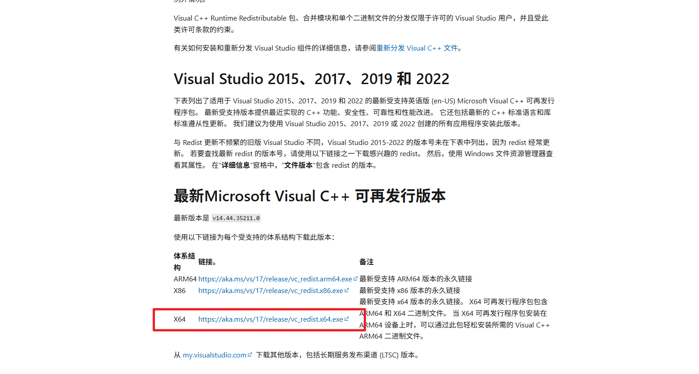
Task: Click heading Visual Studio 2015、2017、2019 和 2022
Action: point(311,79)
